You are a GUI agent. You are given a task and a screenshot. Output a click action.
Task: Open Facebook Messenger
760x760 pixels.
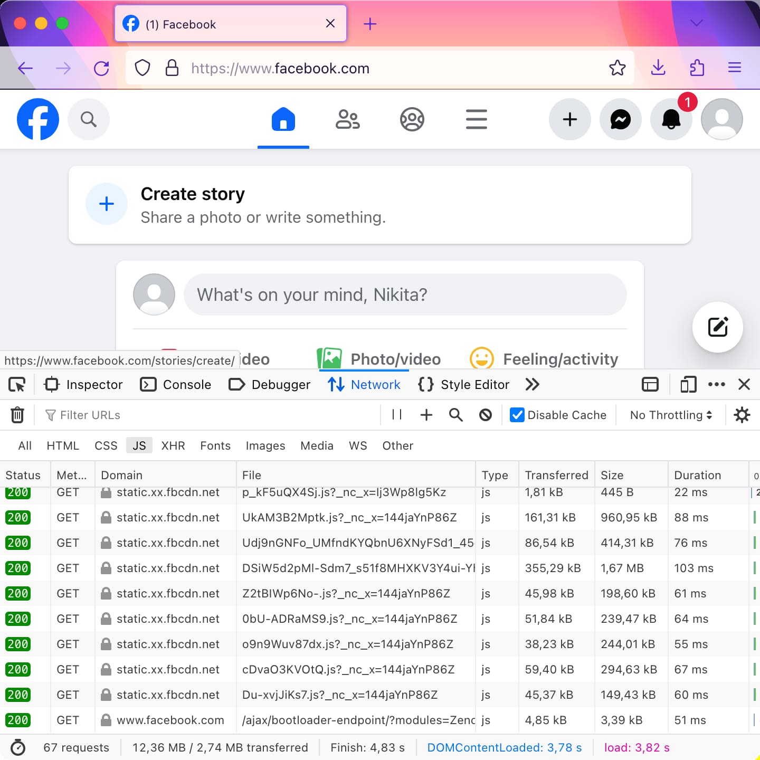coord(621,119)
